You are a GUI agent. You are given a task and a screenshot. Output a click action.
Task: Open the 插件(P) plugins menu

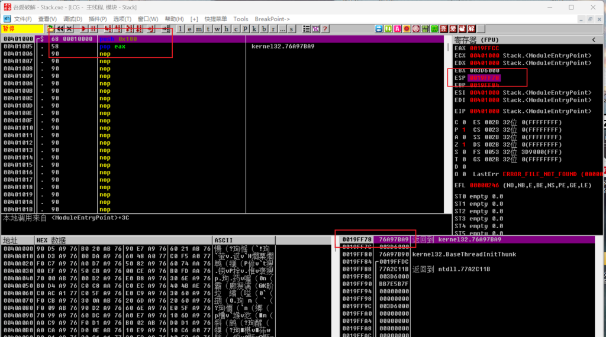[x=98, y=19]
